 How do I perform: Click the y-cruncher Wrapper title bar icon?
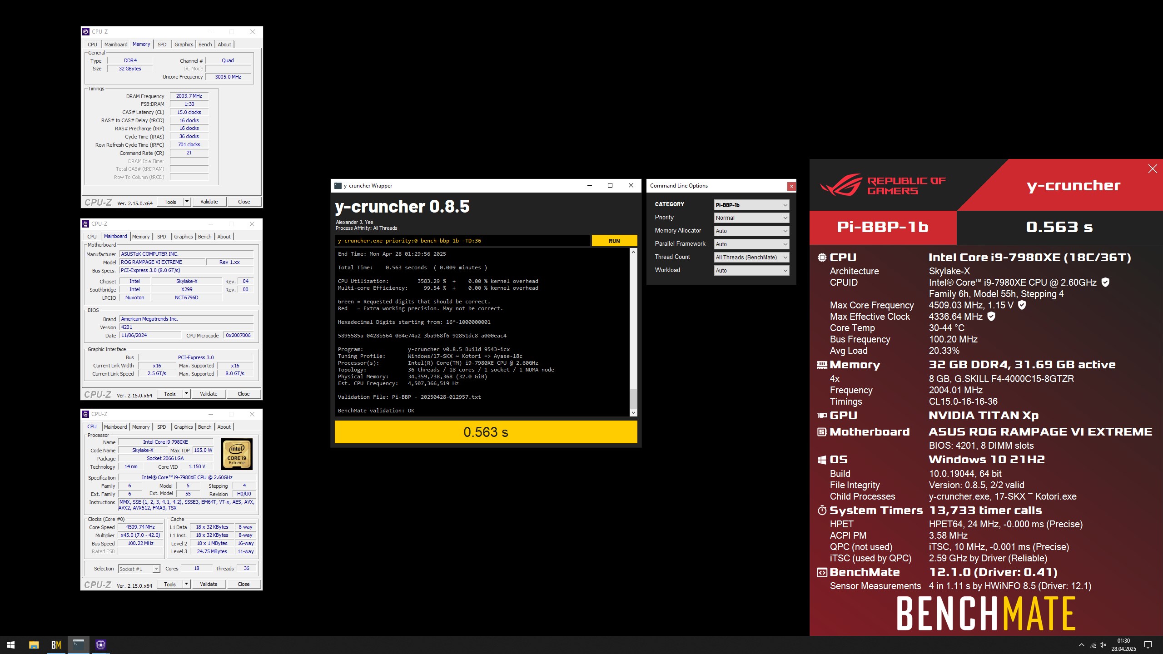pyautogui.click(x=338, y=186)
